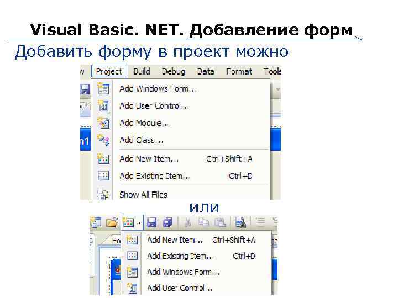Click Save icon in lower toolbar

(x=152, y=223)
